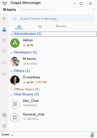
Task: Open the Notes icon in sidebar
Action: click(4, 52)
